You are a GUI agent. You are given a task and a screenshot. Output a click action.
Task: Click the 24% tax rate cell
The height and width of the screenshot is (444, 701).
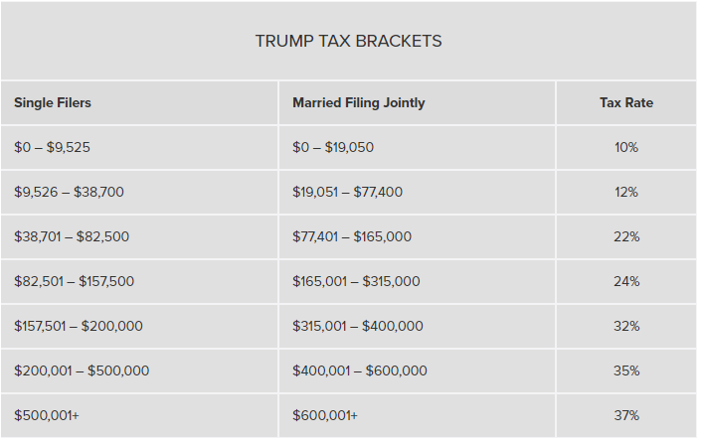tap(626, 281)
